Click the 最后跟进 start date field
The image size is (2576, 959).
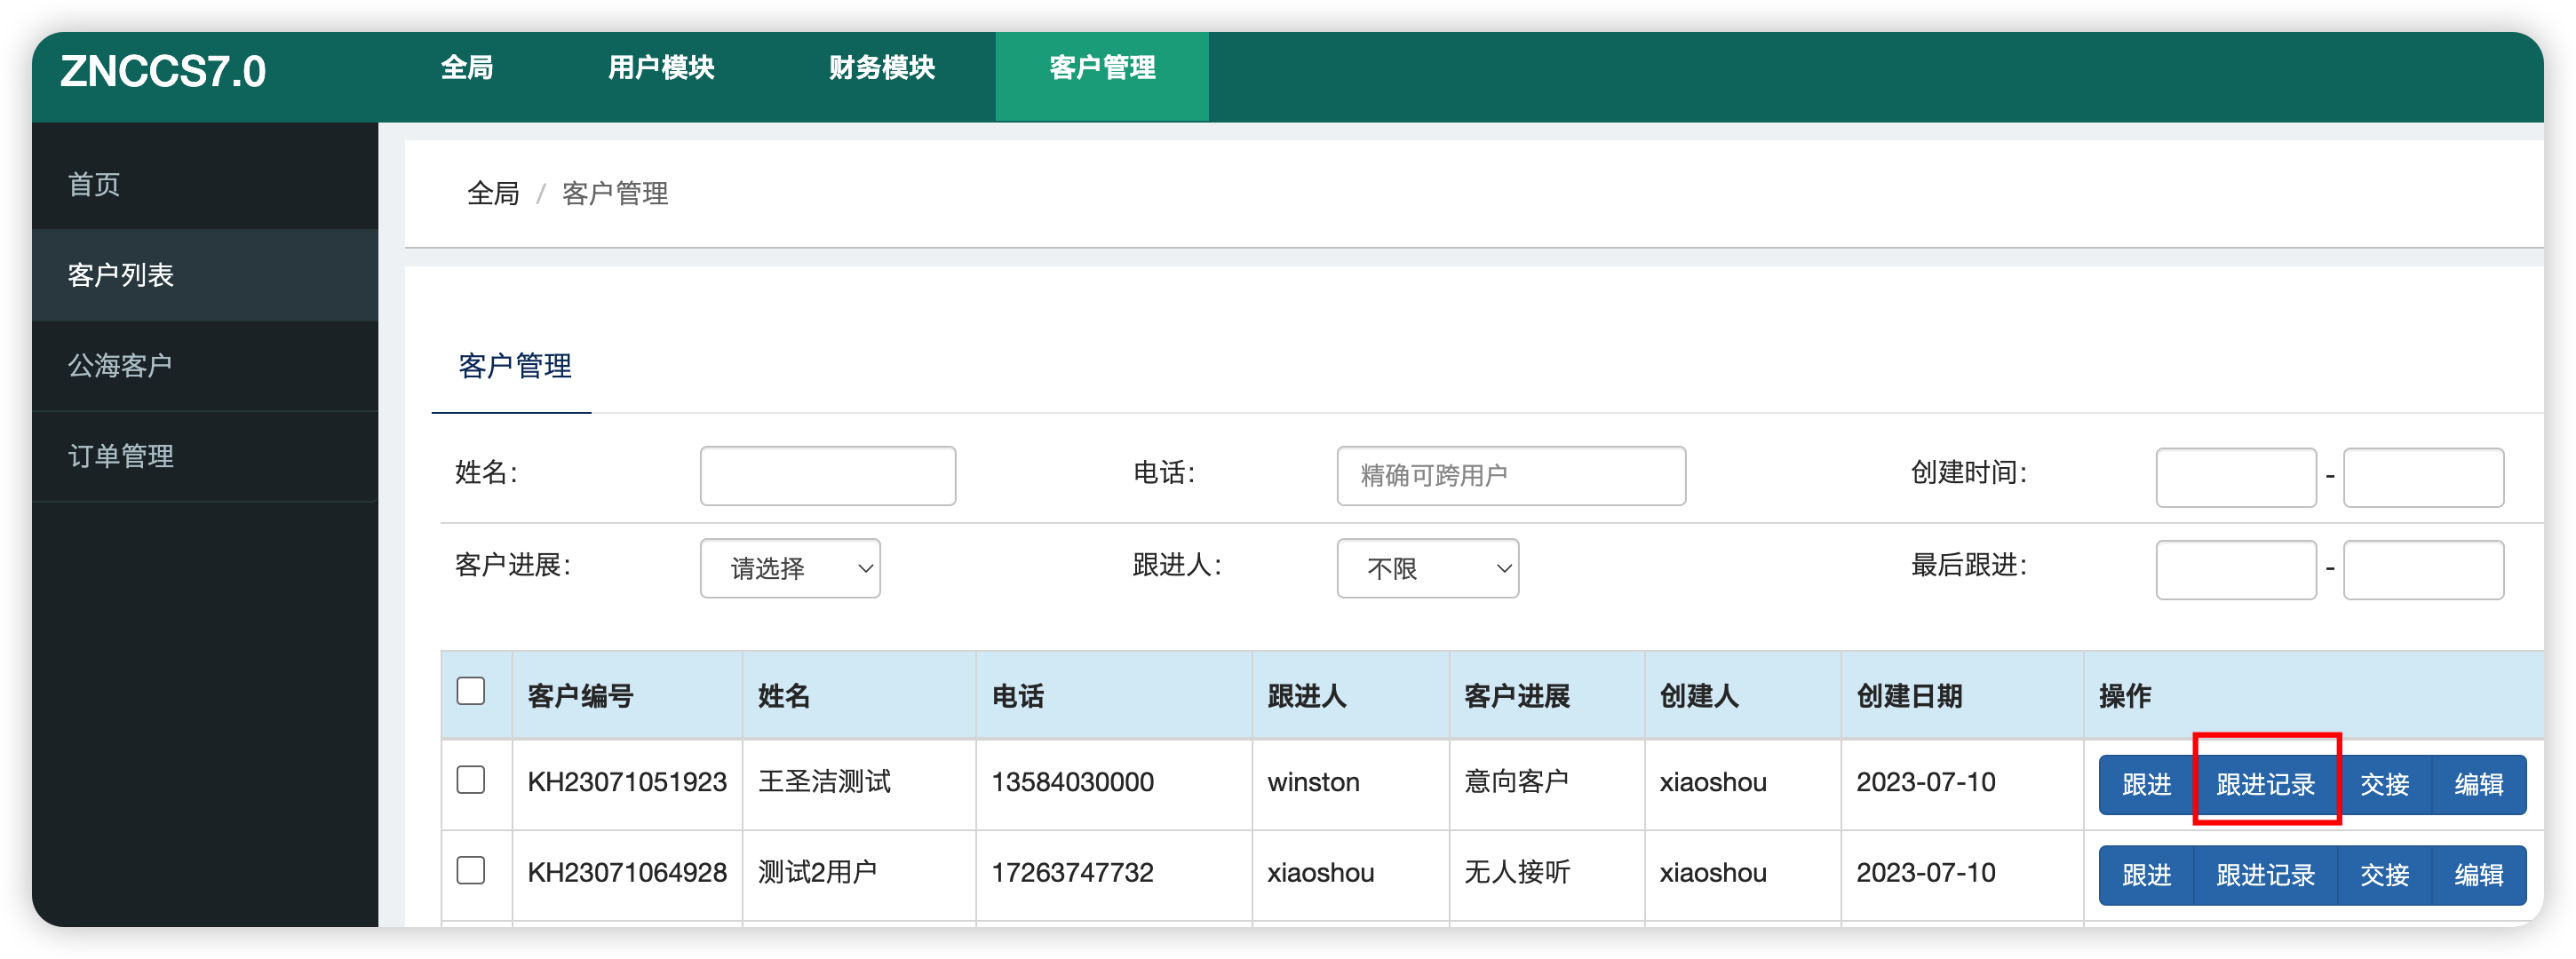click(x=2236, y=570)
